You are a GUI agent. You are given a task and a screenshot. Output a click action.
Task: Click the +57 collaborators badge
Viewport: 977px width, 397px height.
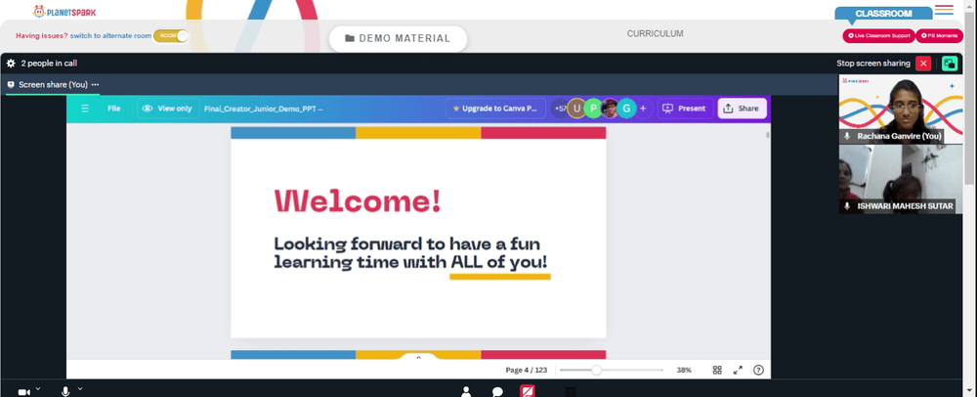(560, 109)
